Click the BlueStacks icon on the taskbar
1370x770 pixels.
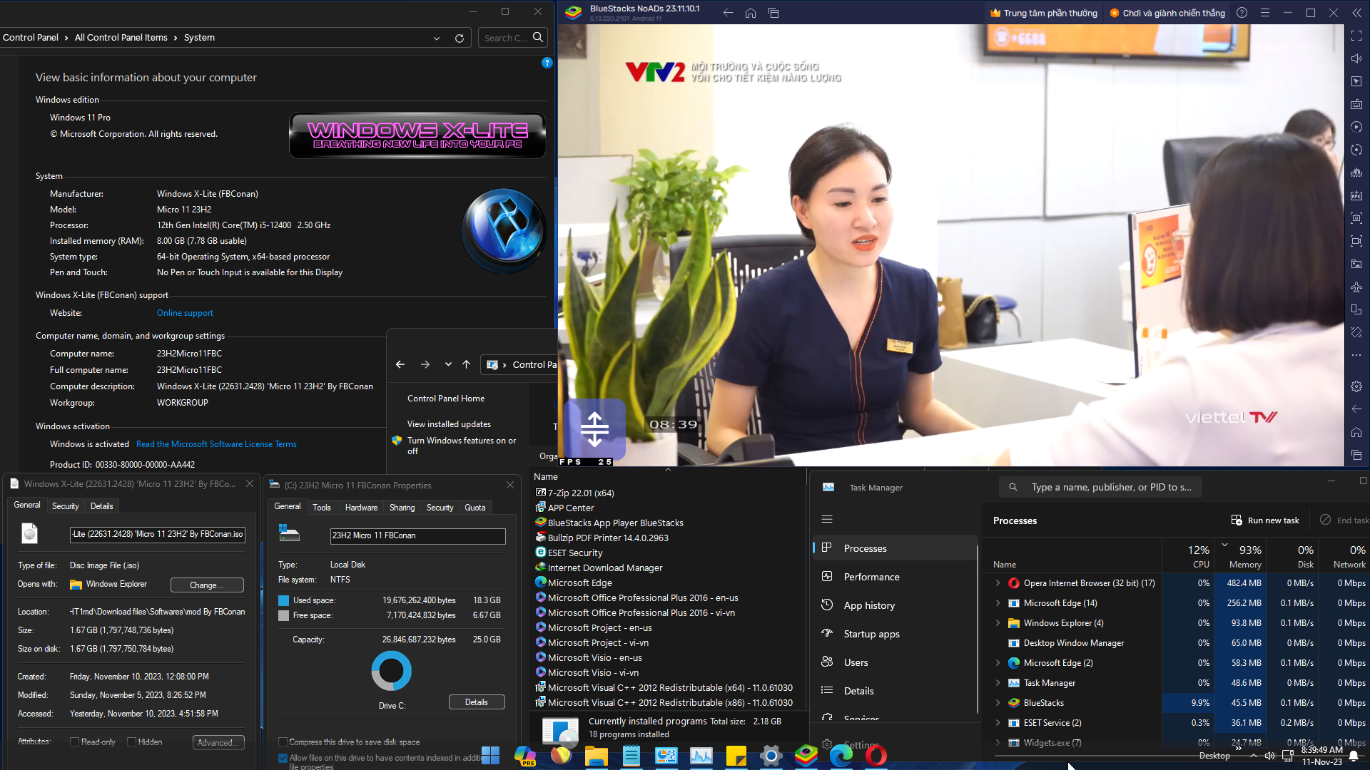[806, 755]
